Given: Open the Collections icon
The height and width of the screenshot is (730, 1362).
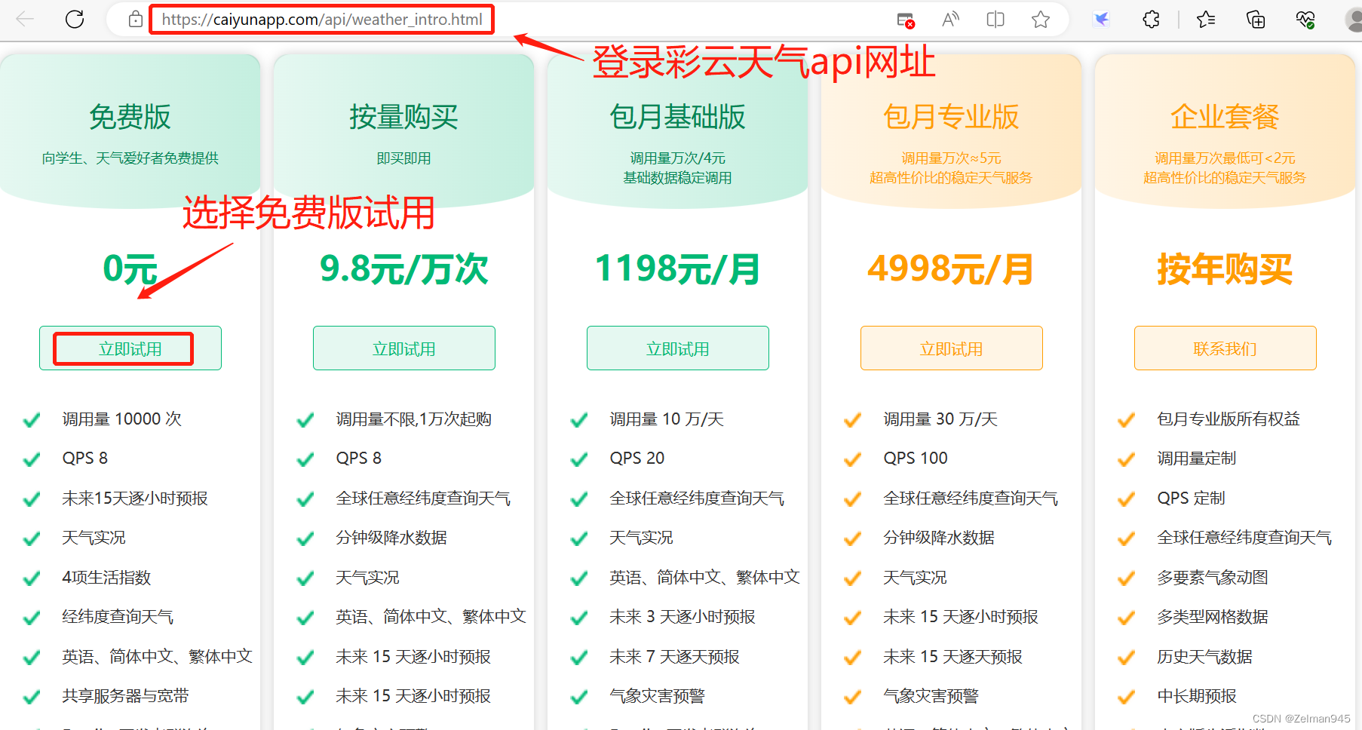Looking at the screenshot, I should pos(1256,20).
